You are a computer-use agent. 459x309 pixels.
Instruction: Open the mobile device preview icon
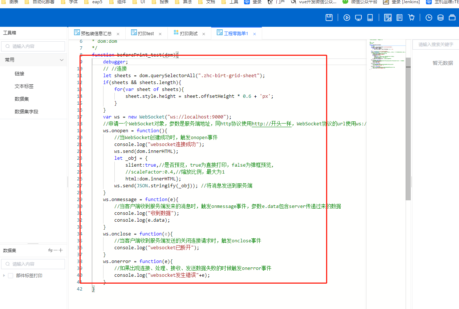(370, 17)
